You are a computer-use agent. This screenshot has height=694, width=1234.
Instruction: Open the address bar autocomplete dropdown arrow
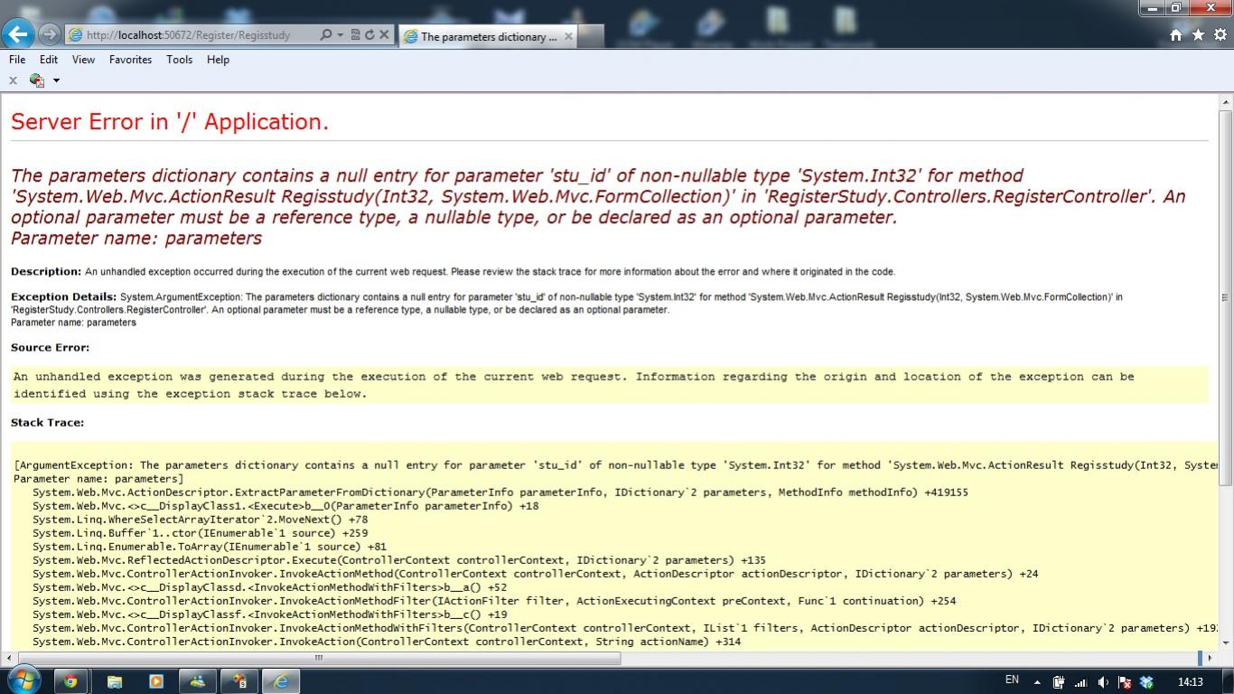point(341,35)
